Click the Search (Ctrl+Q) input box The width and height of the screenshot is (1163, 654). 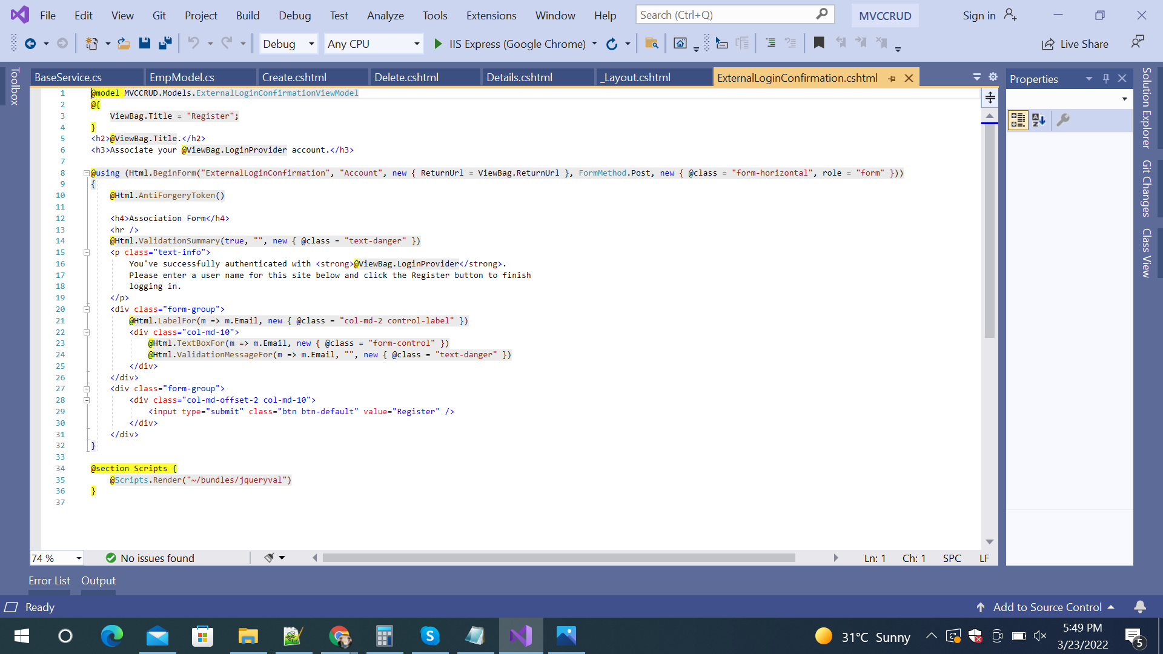pyautogui.click(x=735, y=15)
